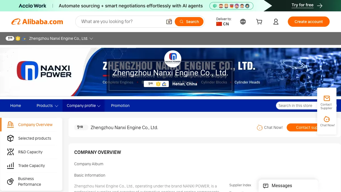Open the Messages panel
The image size is (341, 192).
pyautogui.click(x=288, y=186)
